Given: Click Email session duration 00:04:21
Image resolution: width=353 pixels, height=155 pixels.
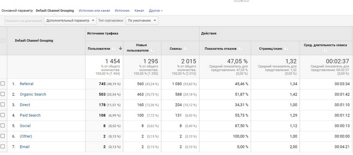Looking at the screenshot, I should [x=342, y=147].
